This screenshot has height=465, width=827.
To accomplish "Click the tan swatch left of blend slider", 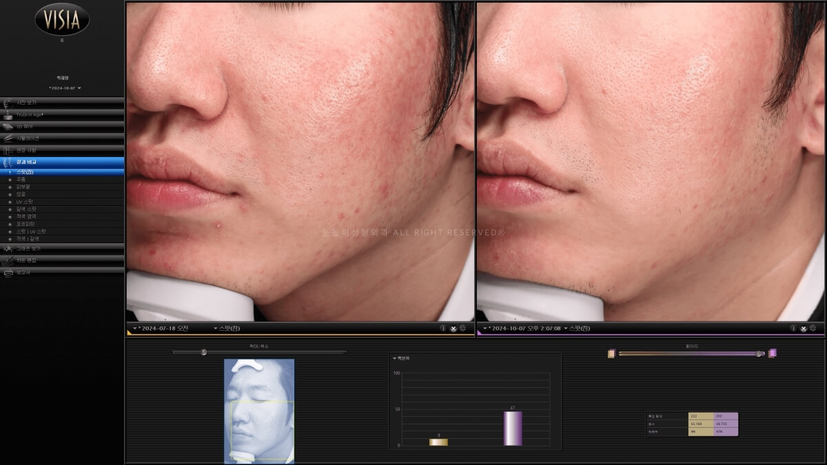I will pyautogui.click(x=611, y=353).
